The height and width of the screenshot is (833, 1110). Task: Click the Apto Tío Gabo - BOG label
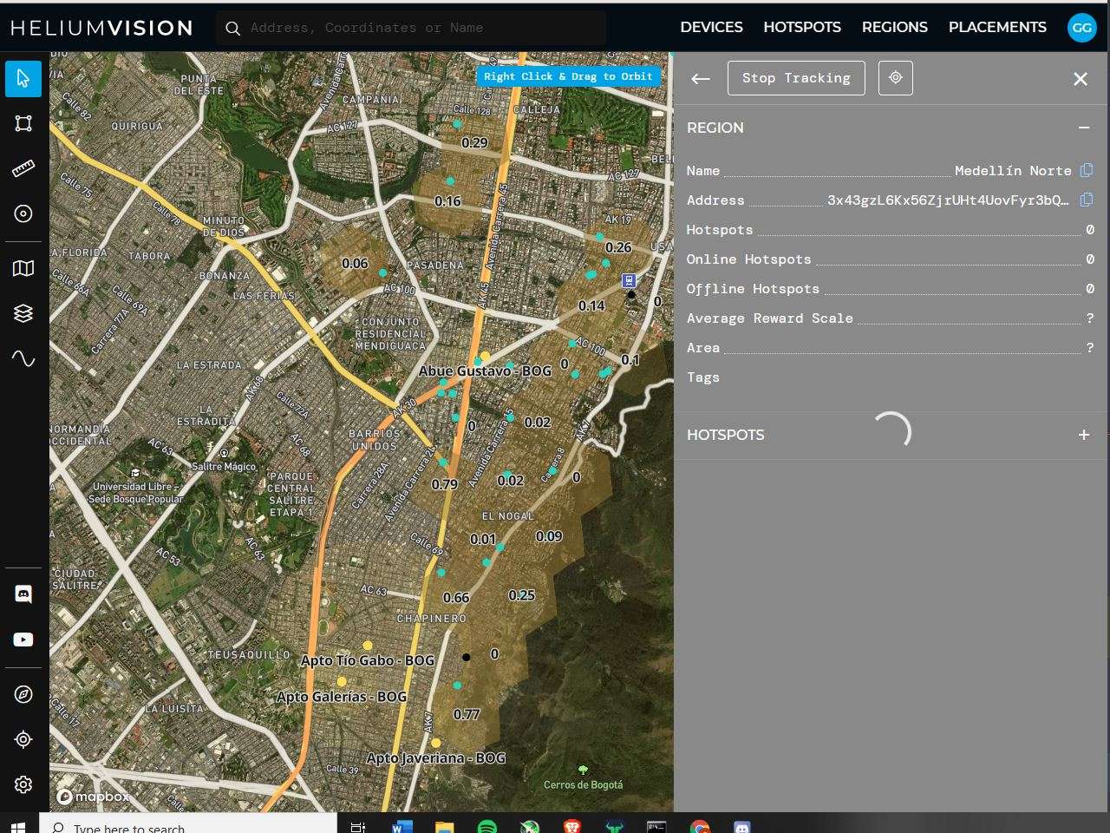click(368, 660)
